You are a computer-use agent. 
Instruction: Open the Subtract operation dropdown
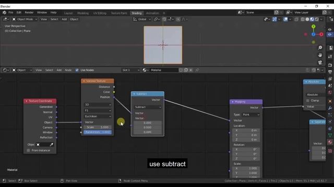(148, 107)
